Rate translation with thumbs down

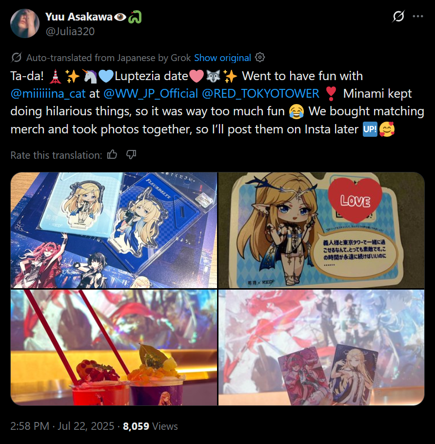[131, 155]
